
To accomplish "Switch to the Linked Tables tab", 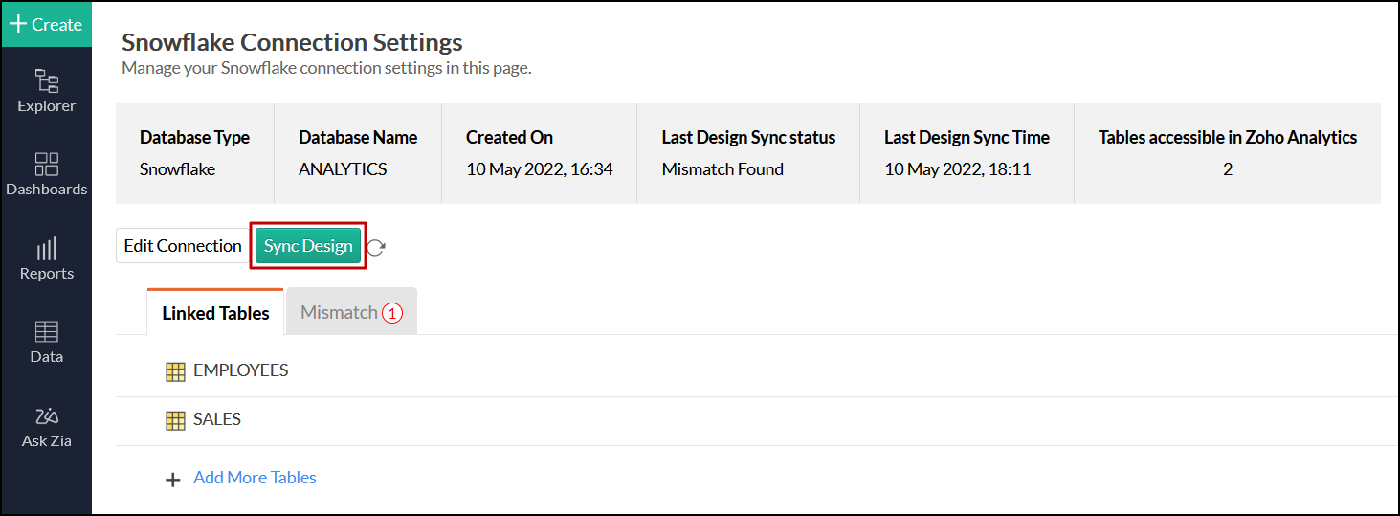I will (x=215, y=313).
